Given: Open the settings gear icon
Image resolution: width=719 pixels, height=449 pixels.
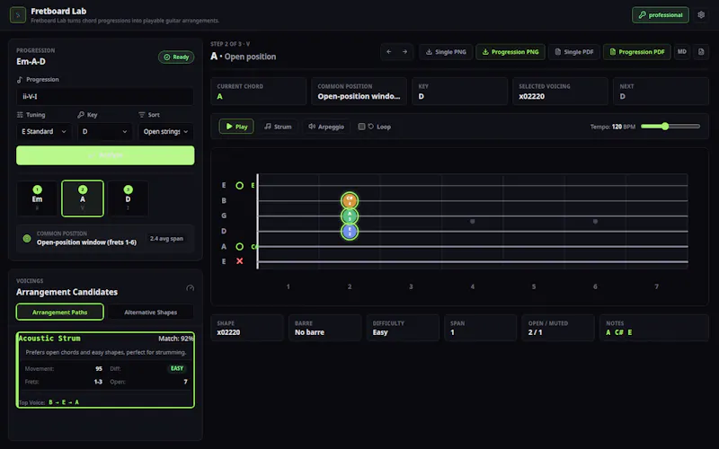Looking at the screenshot, I should pos(701,15).
